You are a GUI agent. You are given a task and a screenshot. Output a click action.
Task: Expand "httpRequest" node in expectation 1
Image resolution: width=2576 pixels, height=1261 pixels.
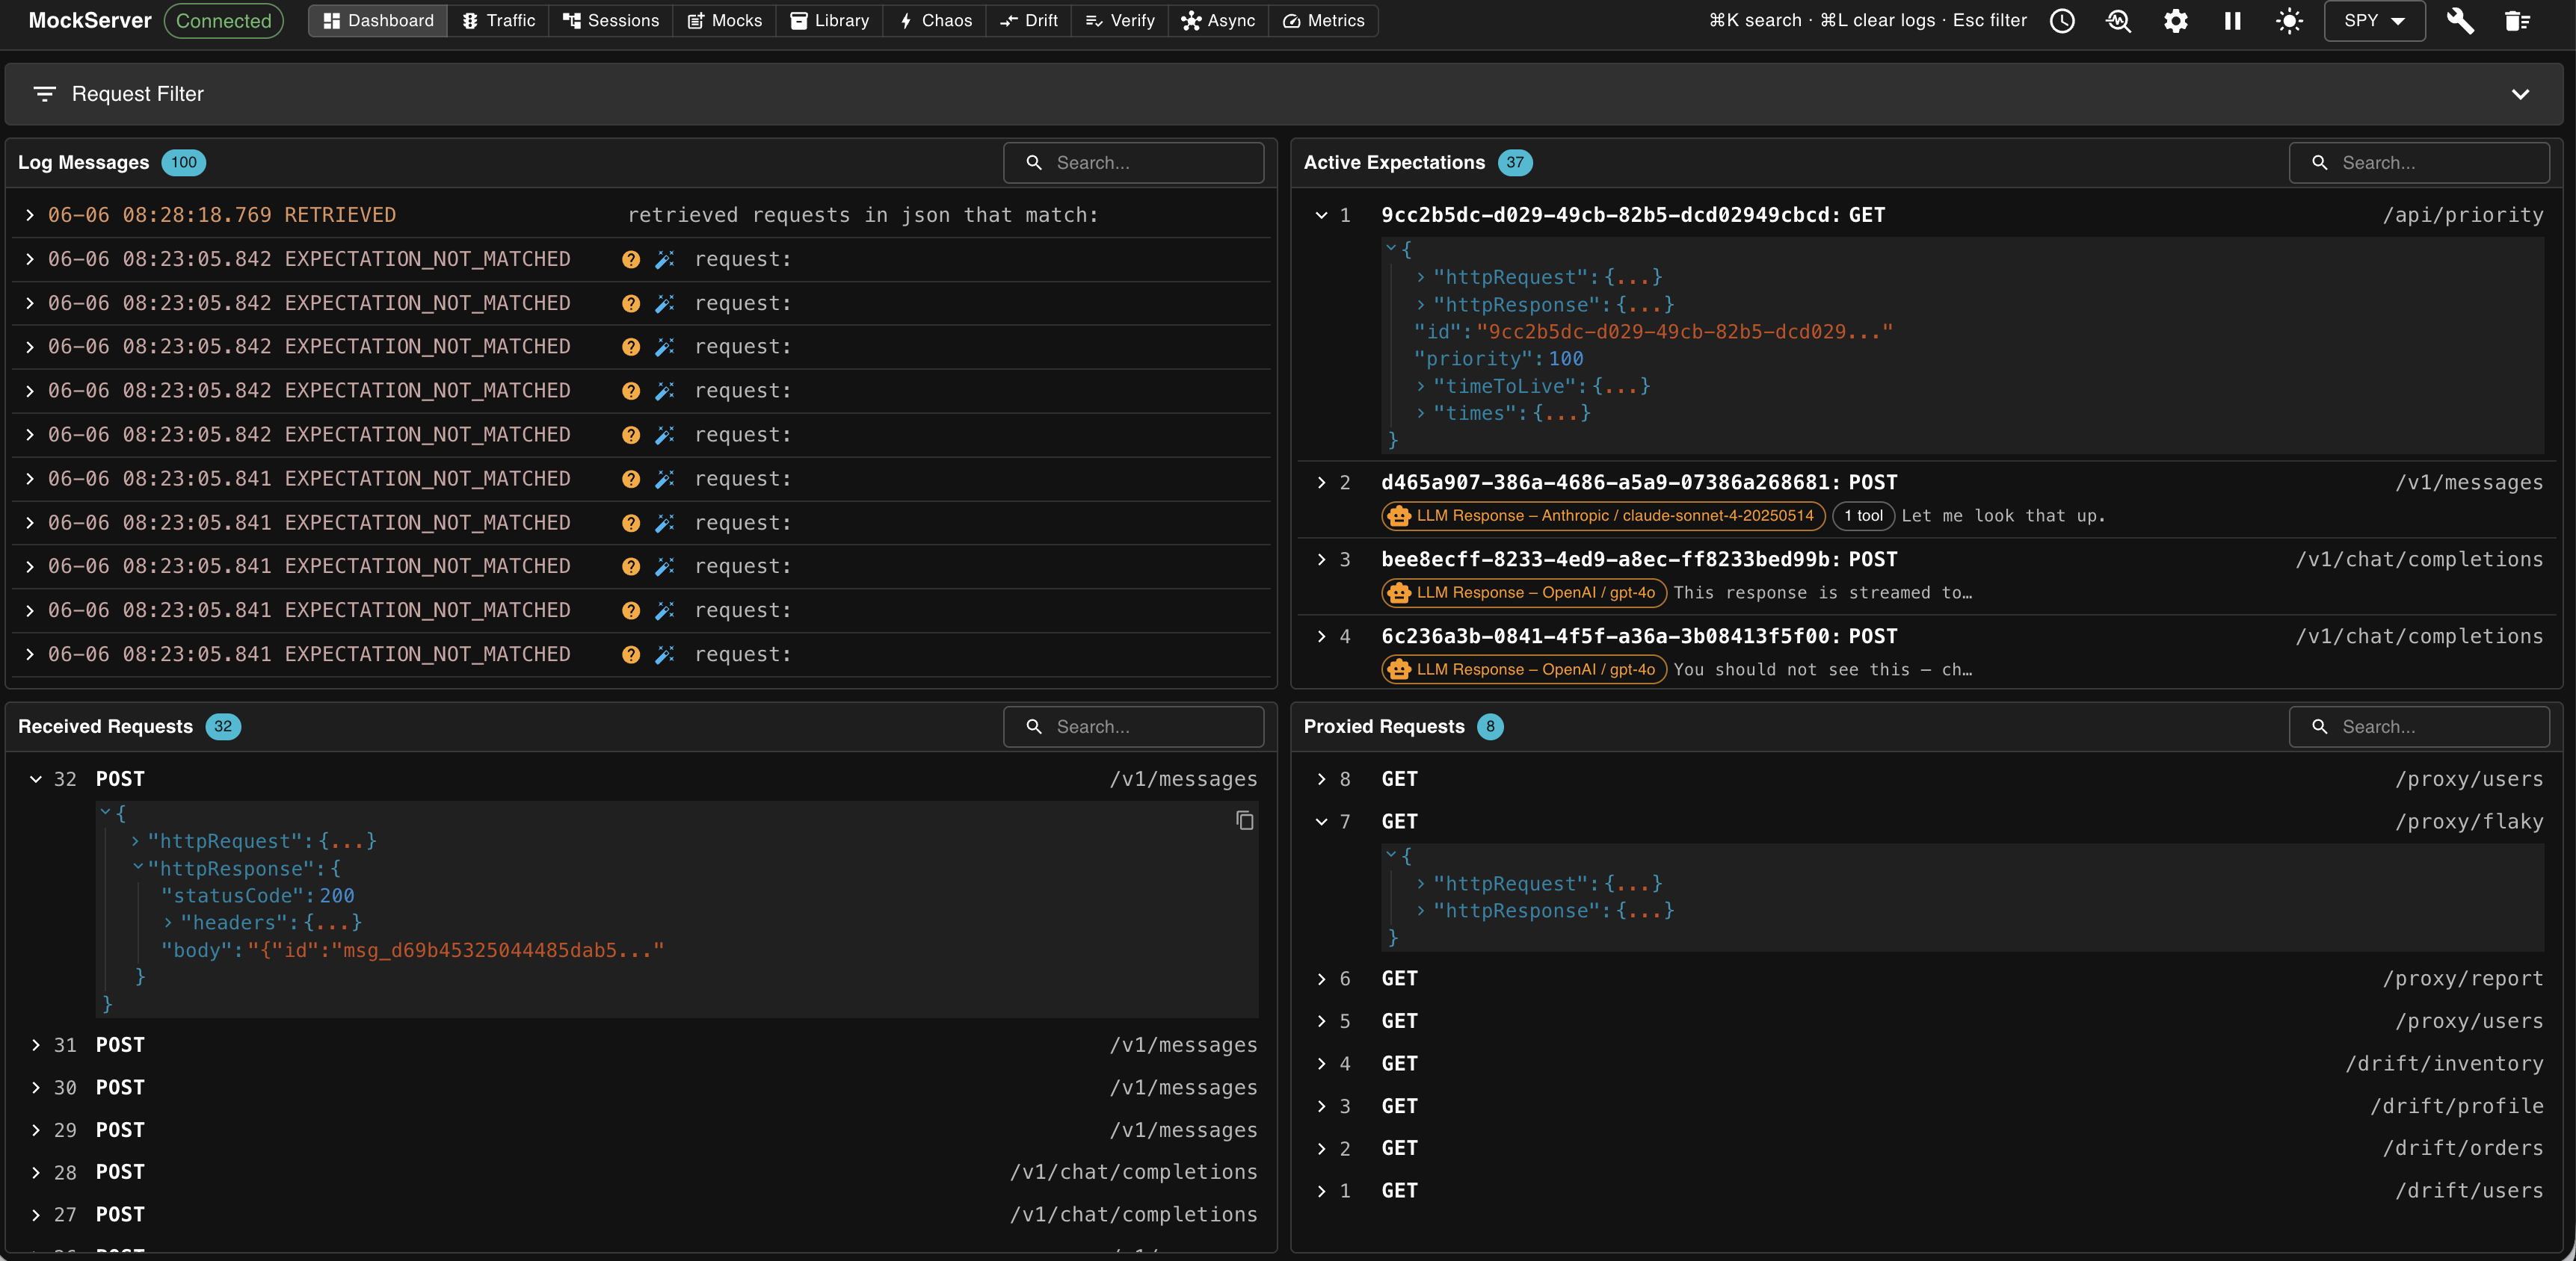[x=1420, y=278]
